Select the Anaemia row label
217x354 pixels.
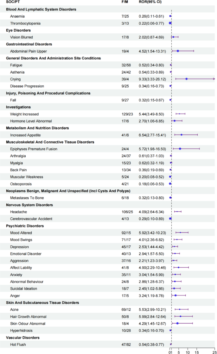[x=17, y=16]
